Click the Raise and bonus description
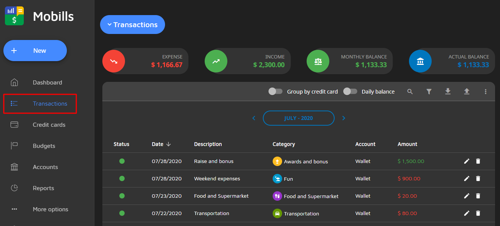Viewport: 500px width, 226px height. point(214,161)
